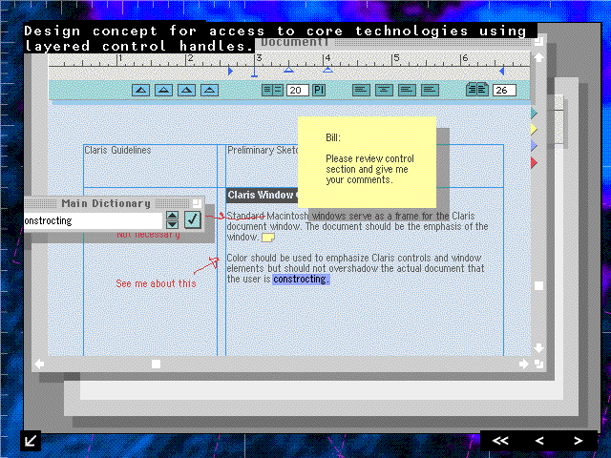Screen dimensions: 611x458
Task: Click the left page-columns icon
Action: pyautogui.click(x=472, y=90)
